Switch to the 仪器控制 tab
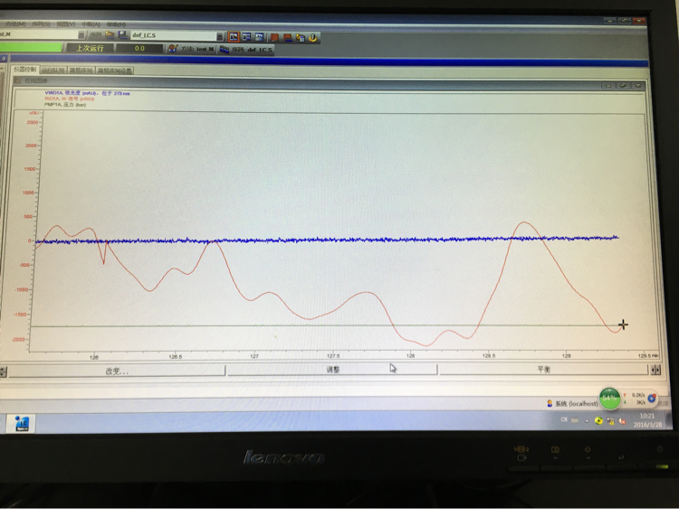Viewport: 679px width, 509px height. click(24, 70)
